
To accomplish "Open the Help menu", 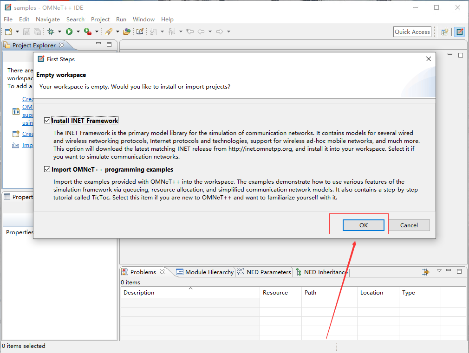I will (x=167, y=19).
